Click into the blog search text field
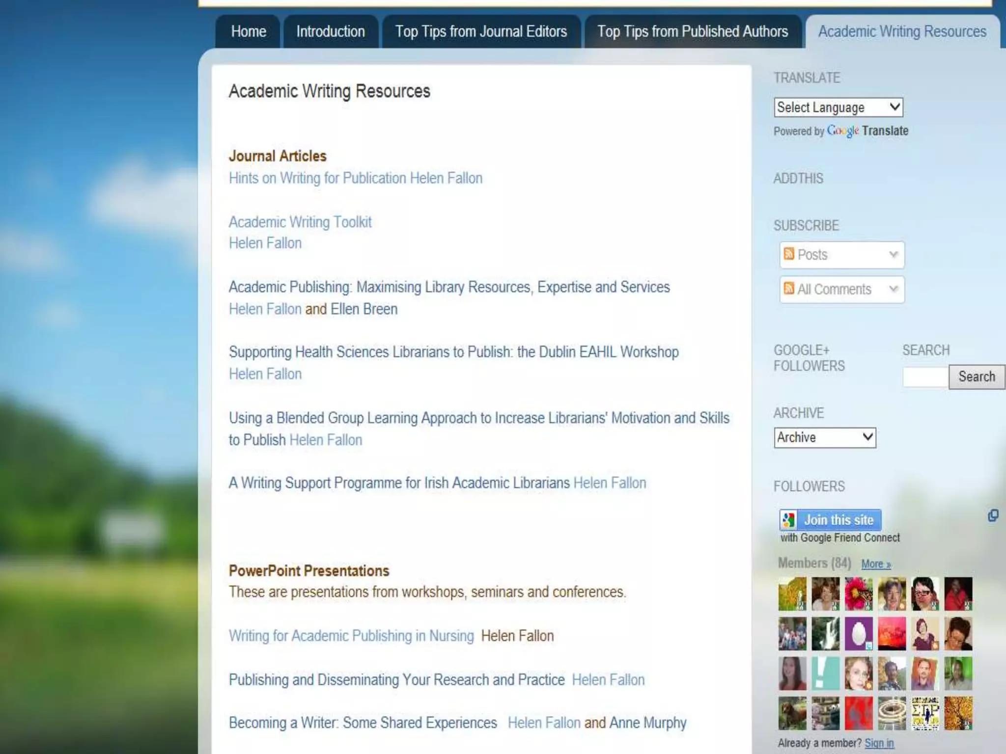The height and width of the screenshot is (754, 1006). [925, 377]
